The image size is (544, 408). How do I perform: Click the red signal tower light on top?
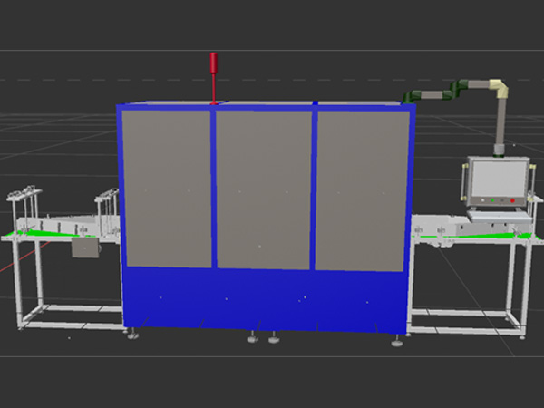[x=214, y=65]
